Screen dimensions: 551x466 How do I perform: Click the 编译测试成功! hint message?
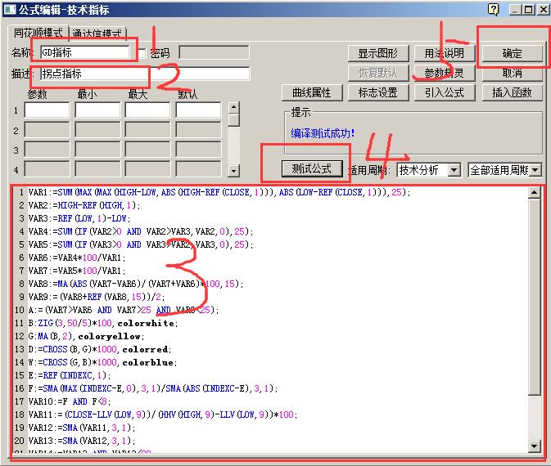pos(323,133)
